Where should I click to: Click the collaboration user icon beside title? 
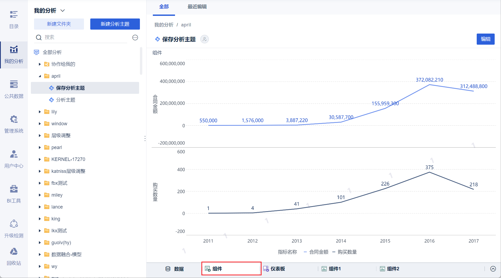click(205, 39)
